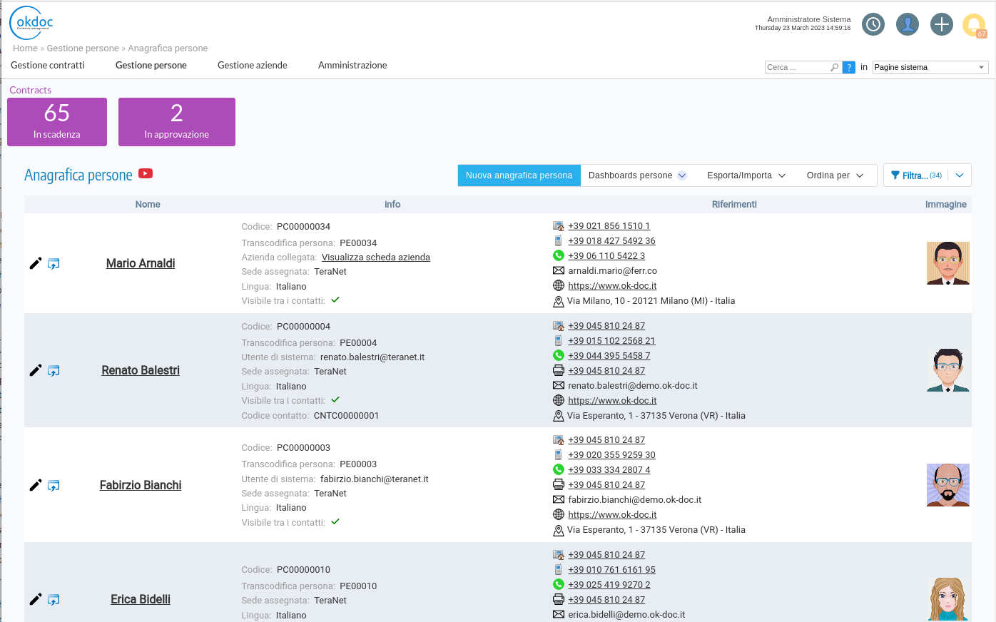
Task: Click the search magnifier in the Cerca box
Action: pos(834,66)
